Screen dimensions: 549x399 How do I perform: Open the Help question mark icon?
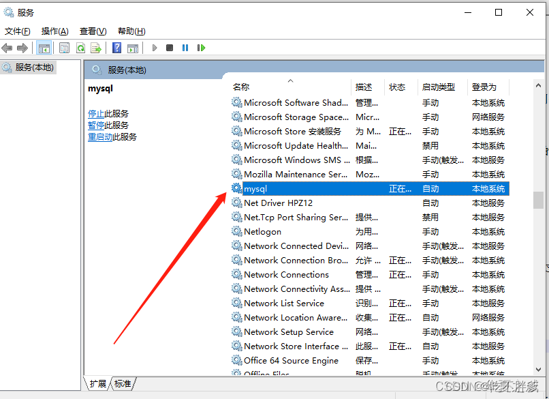[117, 48]
